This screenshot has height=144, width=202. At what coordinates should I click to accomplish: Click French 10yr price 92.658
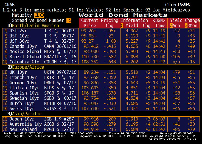91,77
